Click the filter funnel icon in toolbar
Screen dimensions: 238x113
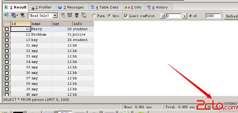(23, 15)
